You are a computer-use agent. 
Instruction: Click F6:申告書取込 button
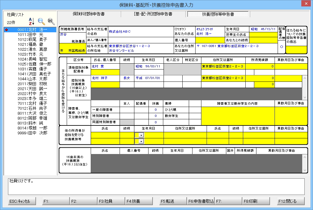pyautogui.click(x=201, y=201)
